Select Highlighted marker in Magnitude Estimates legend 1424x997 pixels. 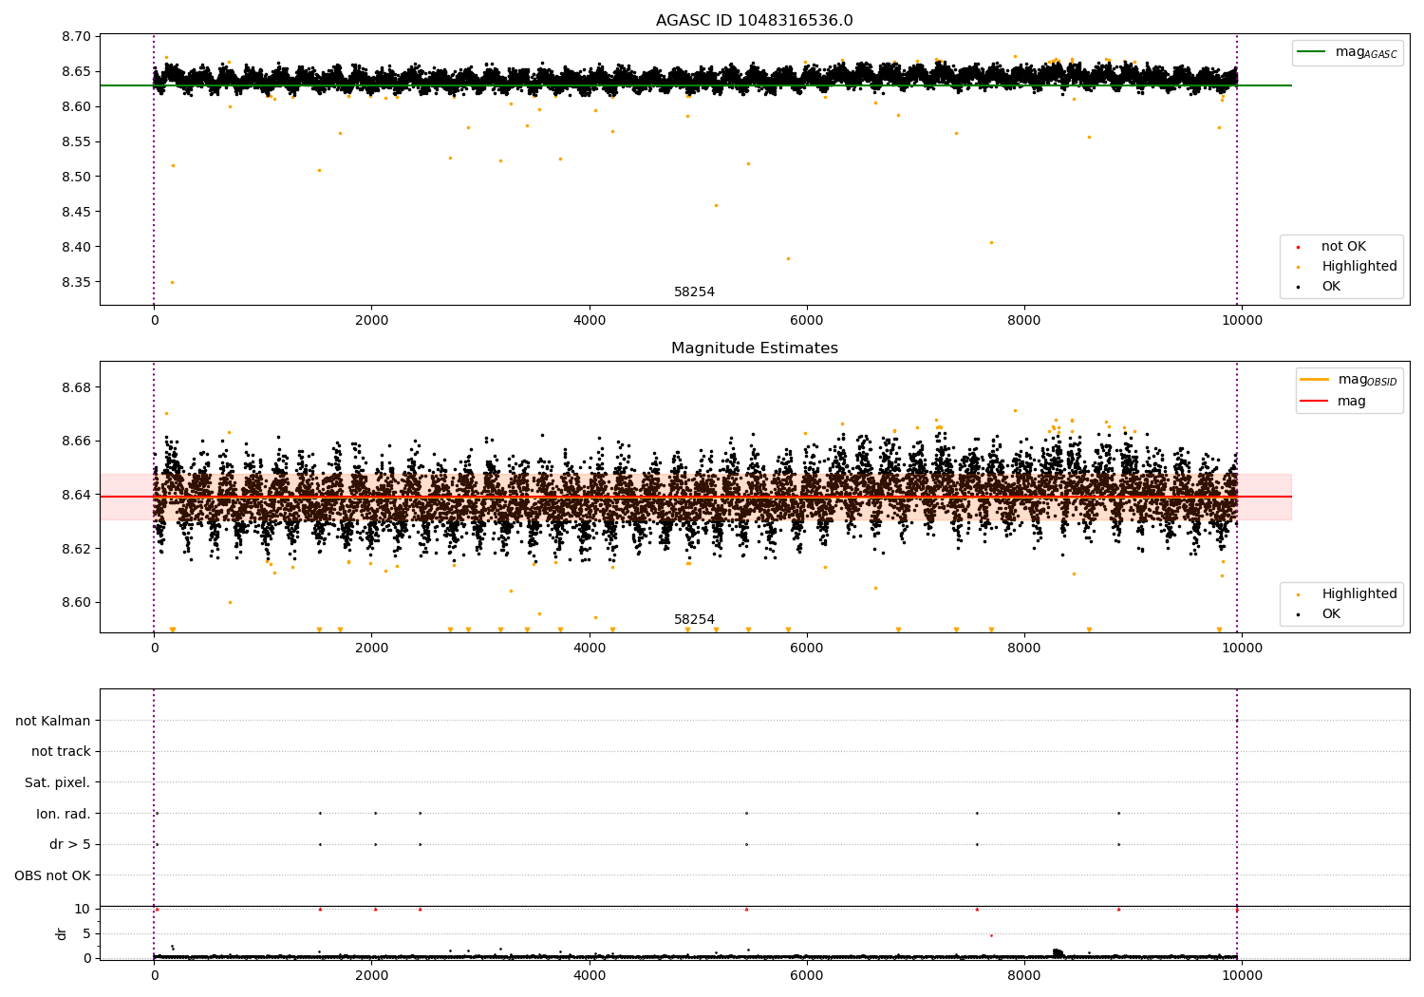pyautogui.click(x=1298, y=594)
